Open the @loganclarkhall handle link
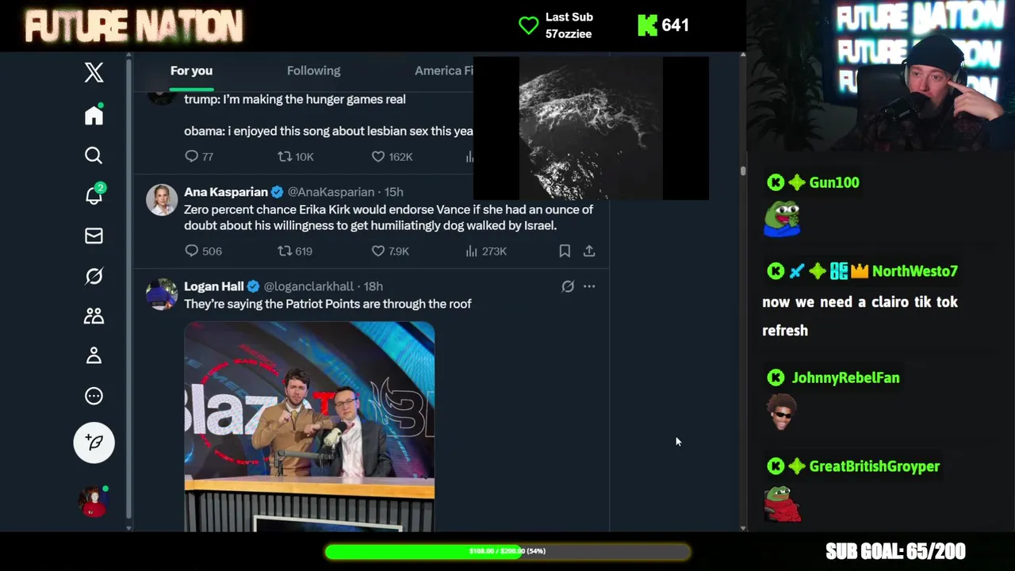The height and width of the screenshot is (571, 1015). pos(308,286)
